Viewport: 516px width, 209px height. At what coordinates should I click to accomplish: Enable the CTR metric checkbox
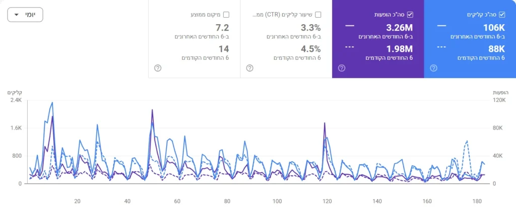318,15
